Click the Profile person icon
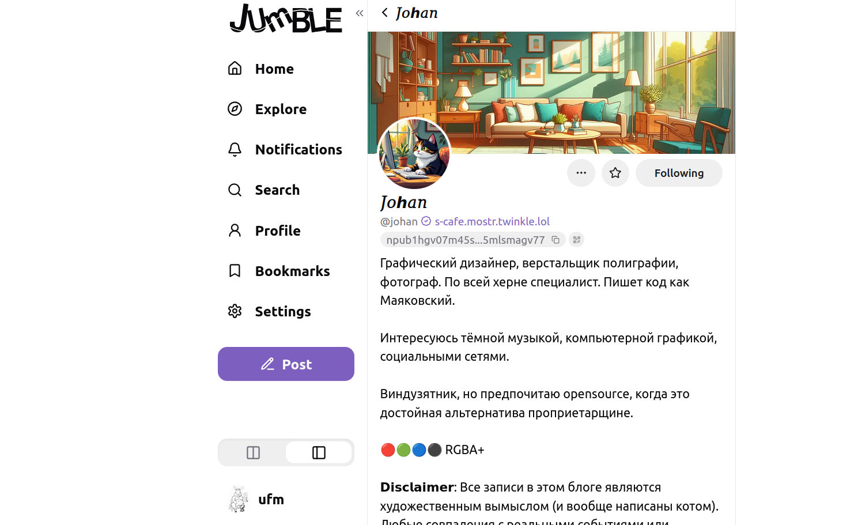The height and width of the screenshot is (525, 854). [x=235, y=231]
